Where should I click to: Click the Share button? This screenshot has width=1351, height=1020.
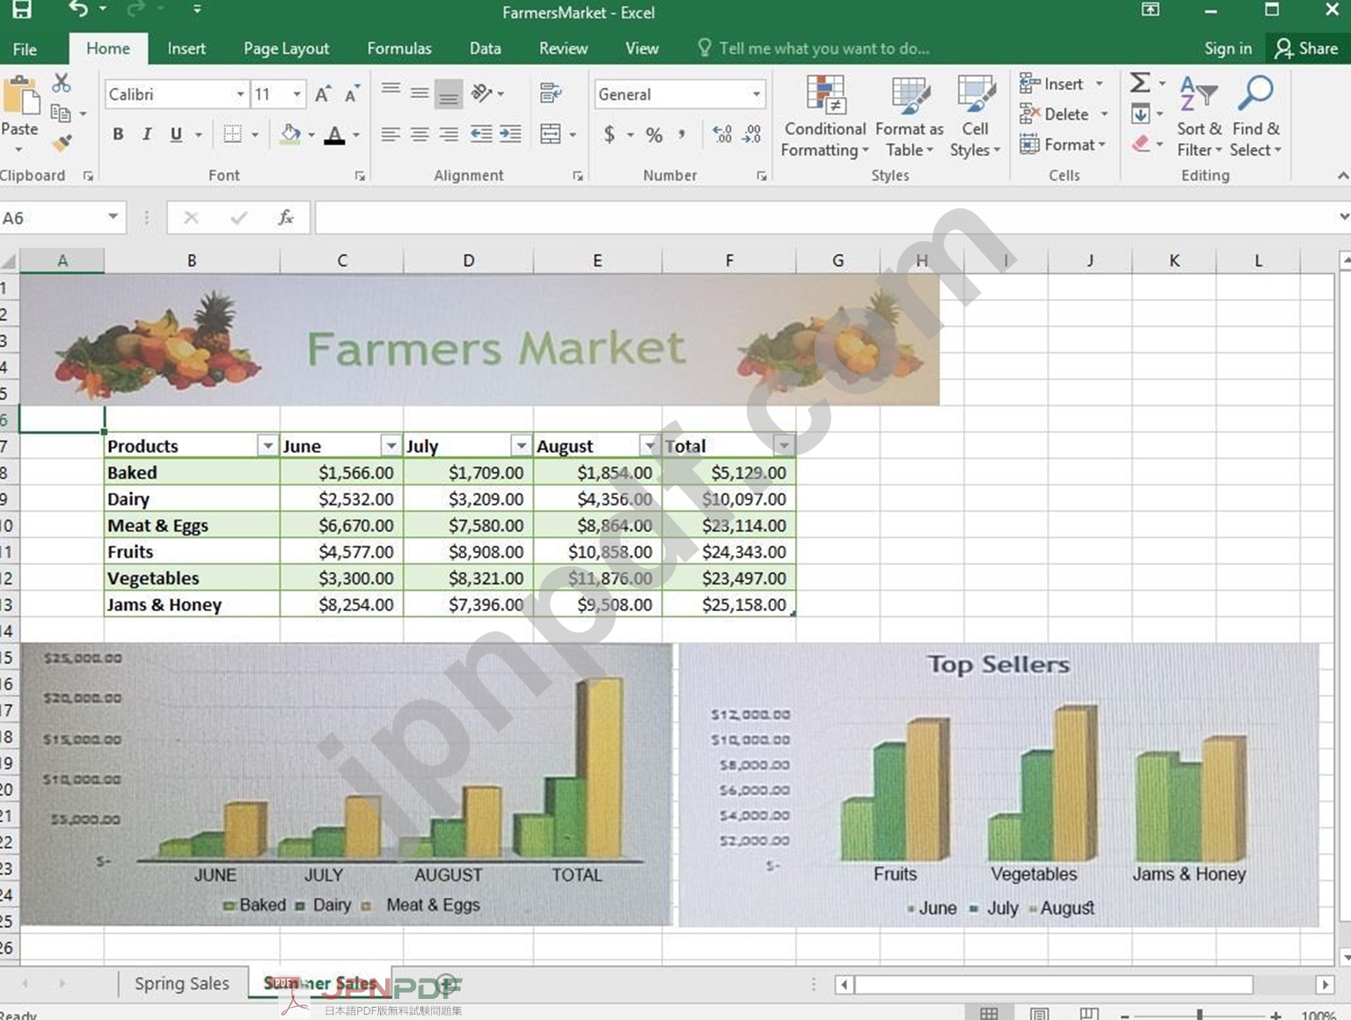point(1306,48)
